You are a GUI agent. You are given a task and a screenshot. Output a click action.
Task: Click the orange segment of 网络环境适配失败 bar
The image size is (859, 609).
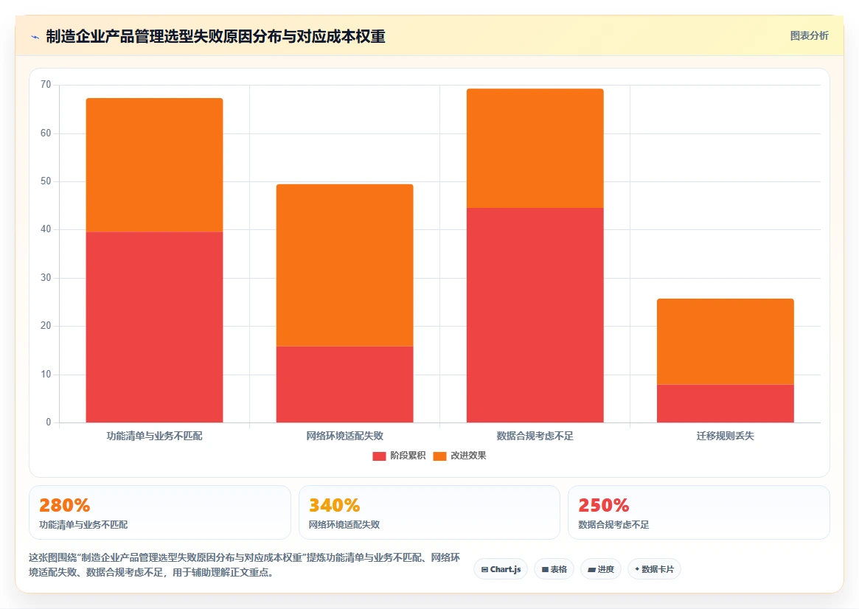coord(344,265)
